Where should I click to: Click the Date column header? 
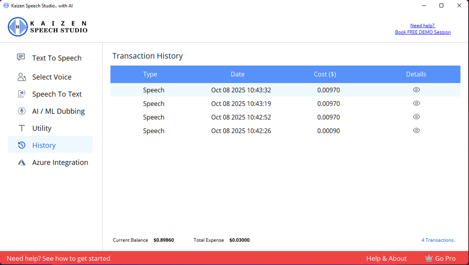237,74
